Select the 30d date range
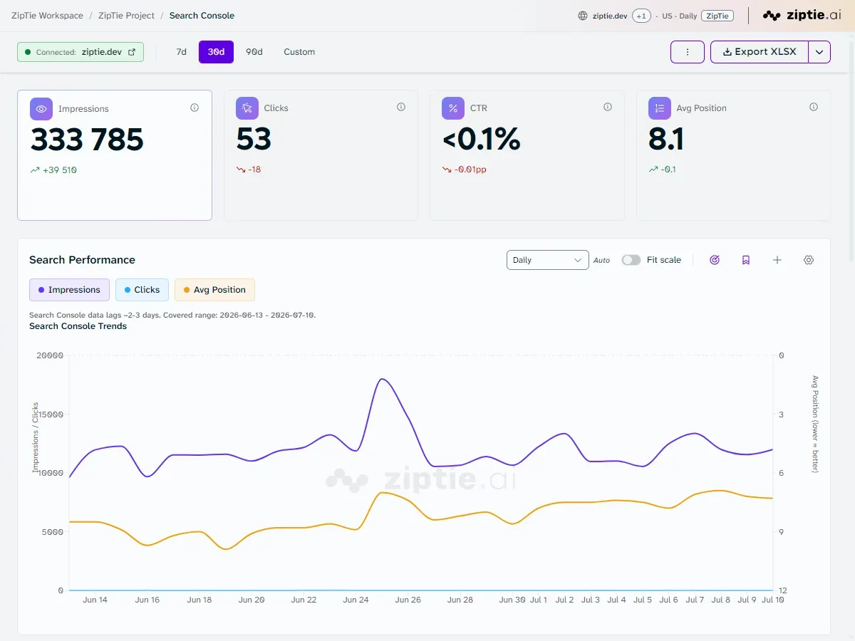The image size is (855, 641). coord(216,52)
